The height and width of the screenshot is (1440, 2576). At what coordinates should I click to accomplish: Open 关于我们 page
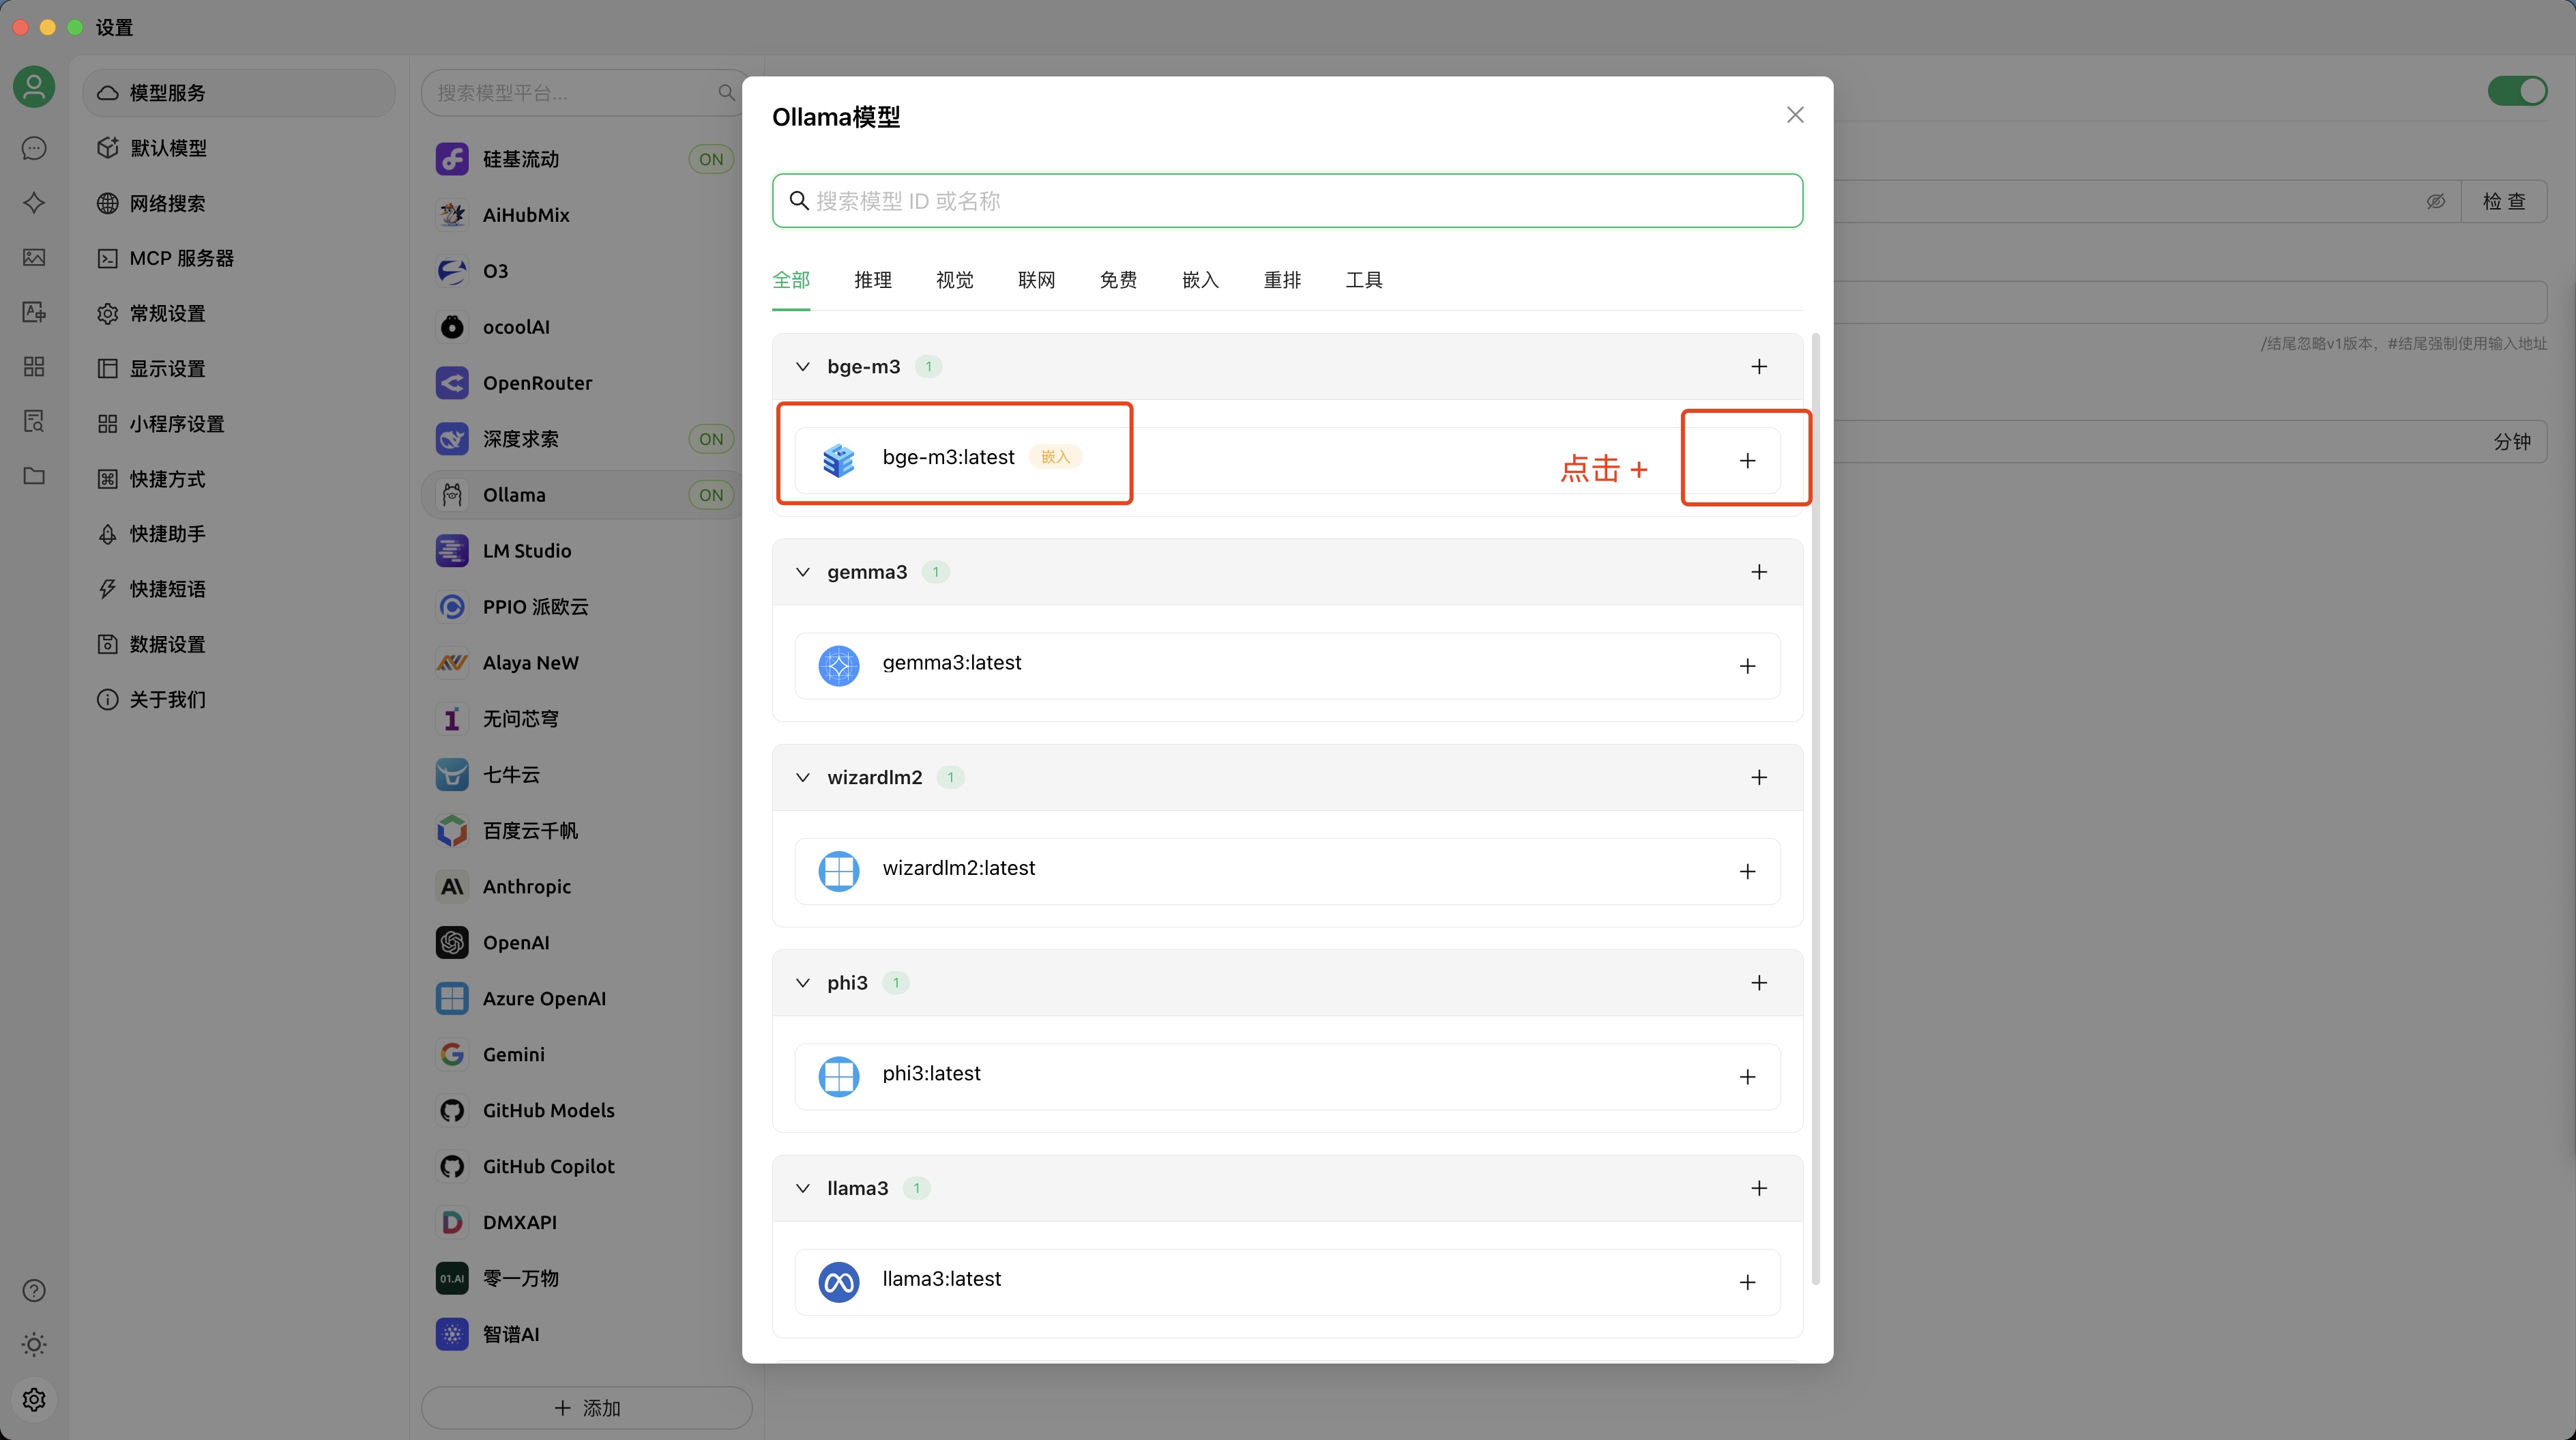pos(239,700)
